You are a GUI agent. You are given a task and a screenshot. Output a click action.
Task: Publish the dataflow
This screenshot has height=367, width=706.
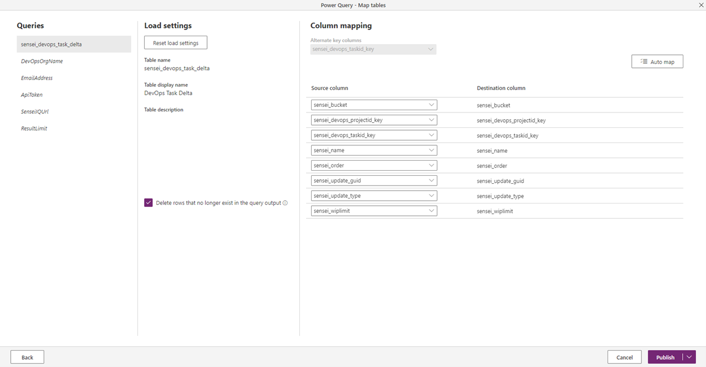(x=665, y=357)
